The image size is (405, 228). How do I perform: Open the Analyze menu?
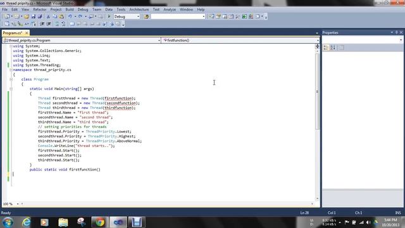click(x=170, y=9)
